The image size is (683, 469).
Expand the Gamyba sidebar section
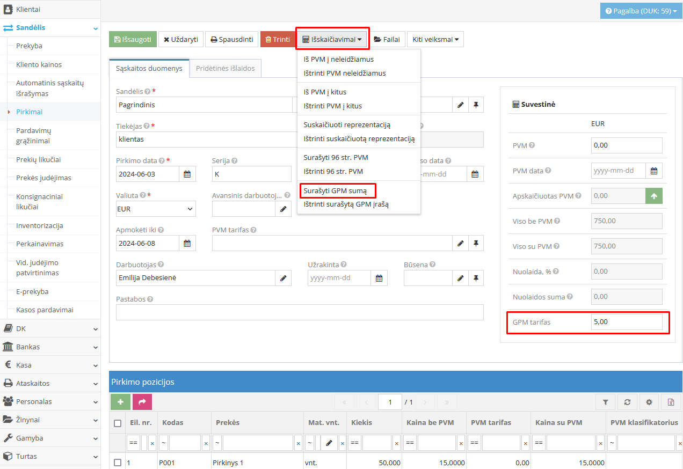tap(50, 438)
